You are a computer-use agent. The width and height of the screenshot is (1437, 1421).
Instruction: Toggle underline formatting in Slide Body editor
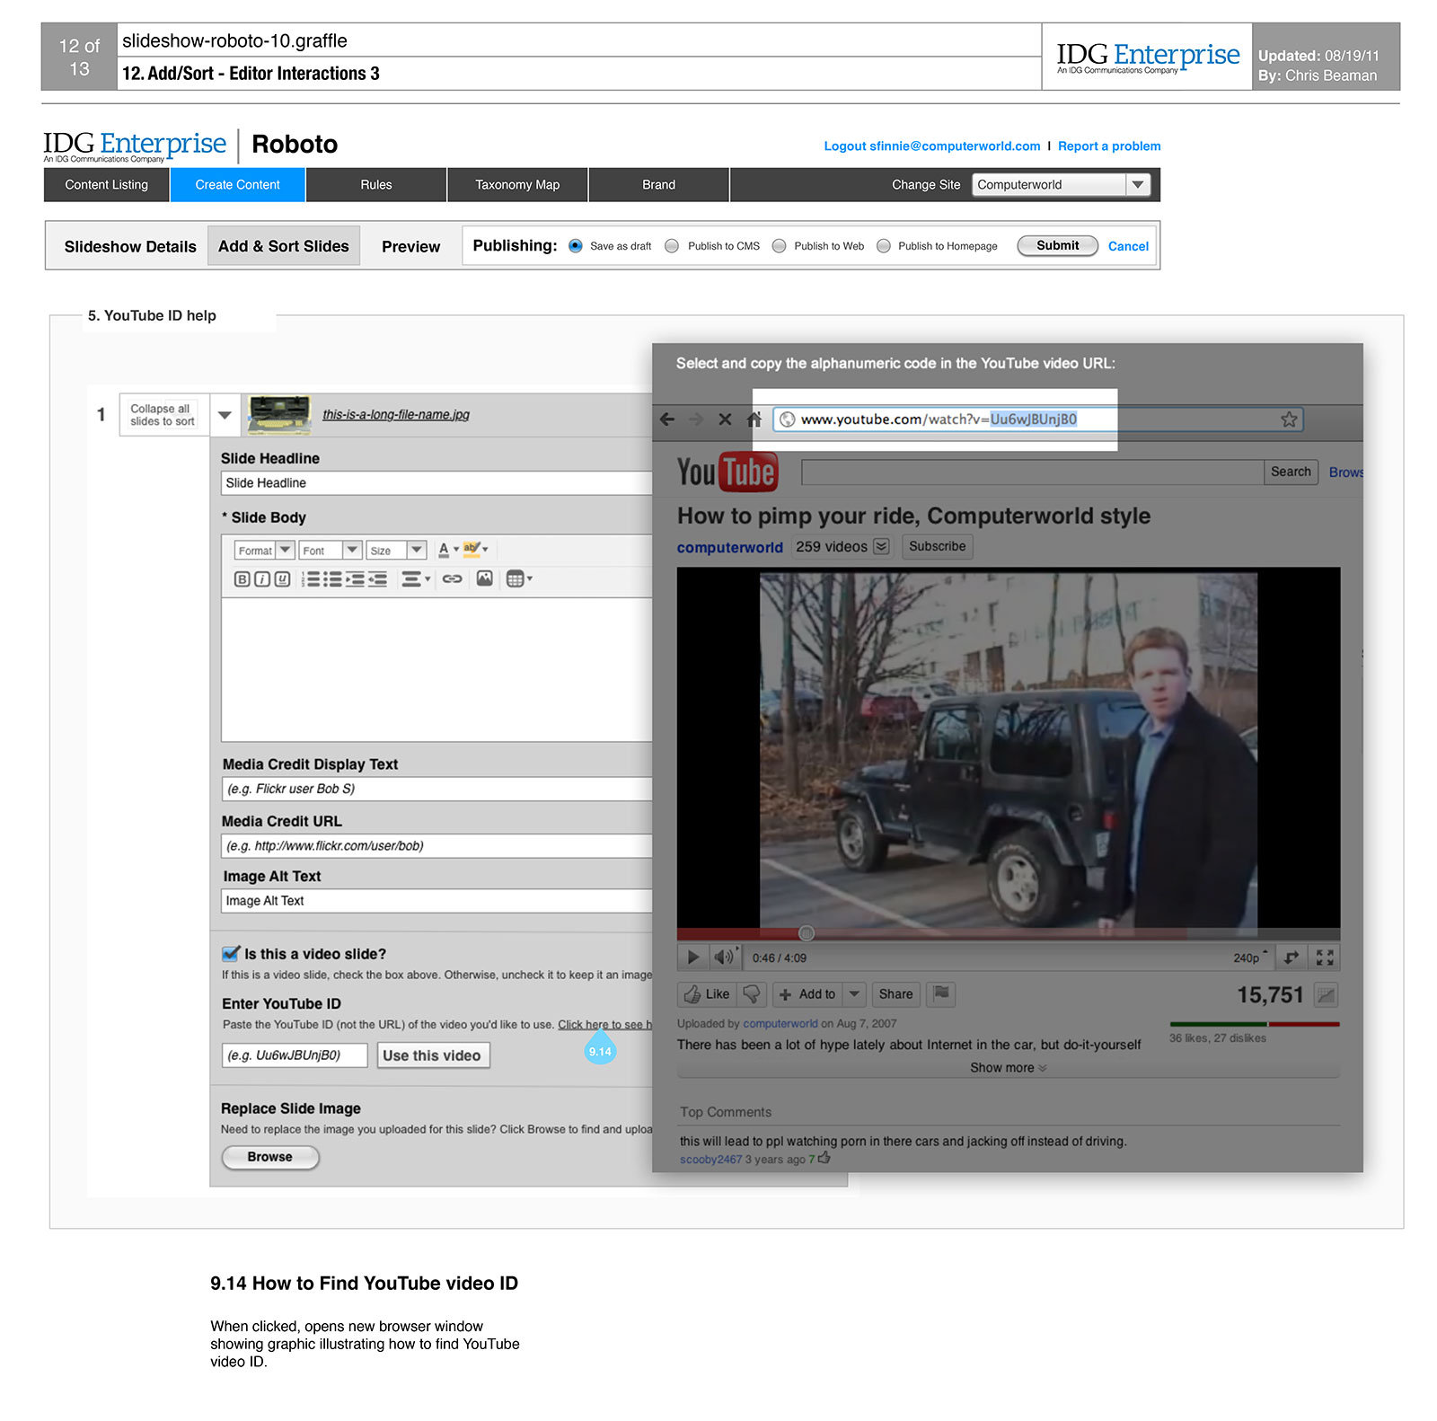[x=282, y=579]
